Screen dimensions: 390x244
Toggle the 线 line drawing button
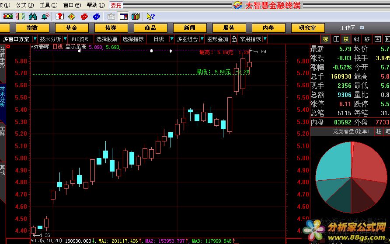coord(356,39)
